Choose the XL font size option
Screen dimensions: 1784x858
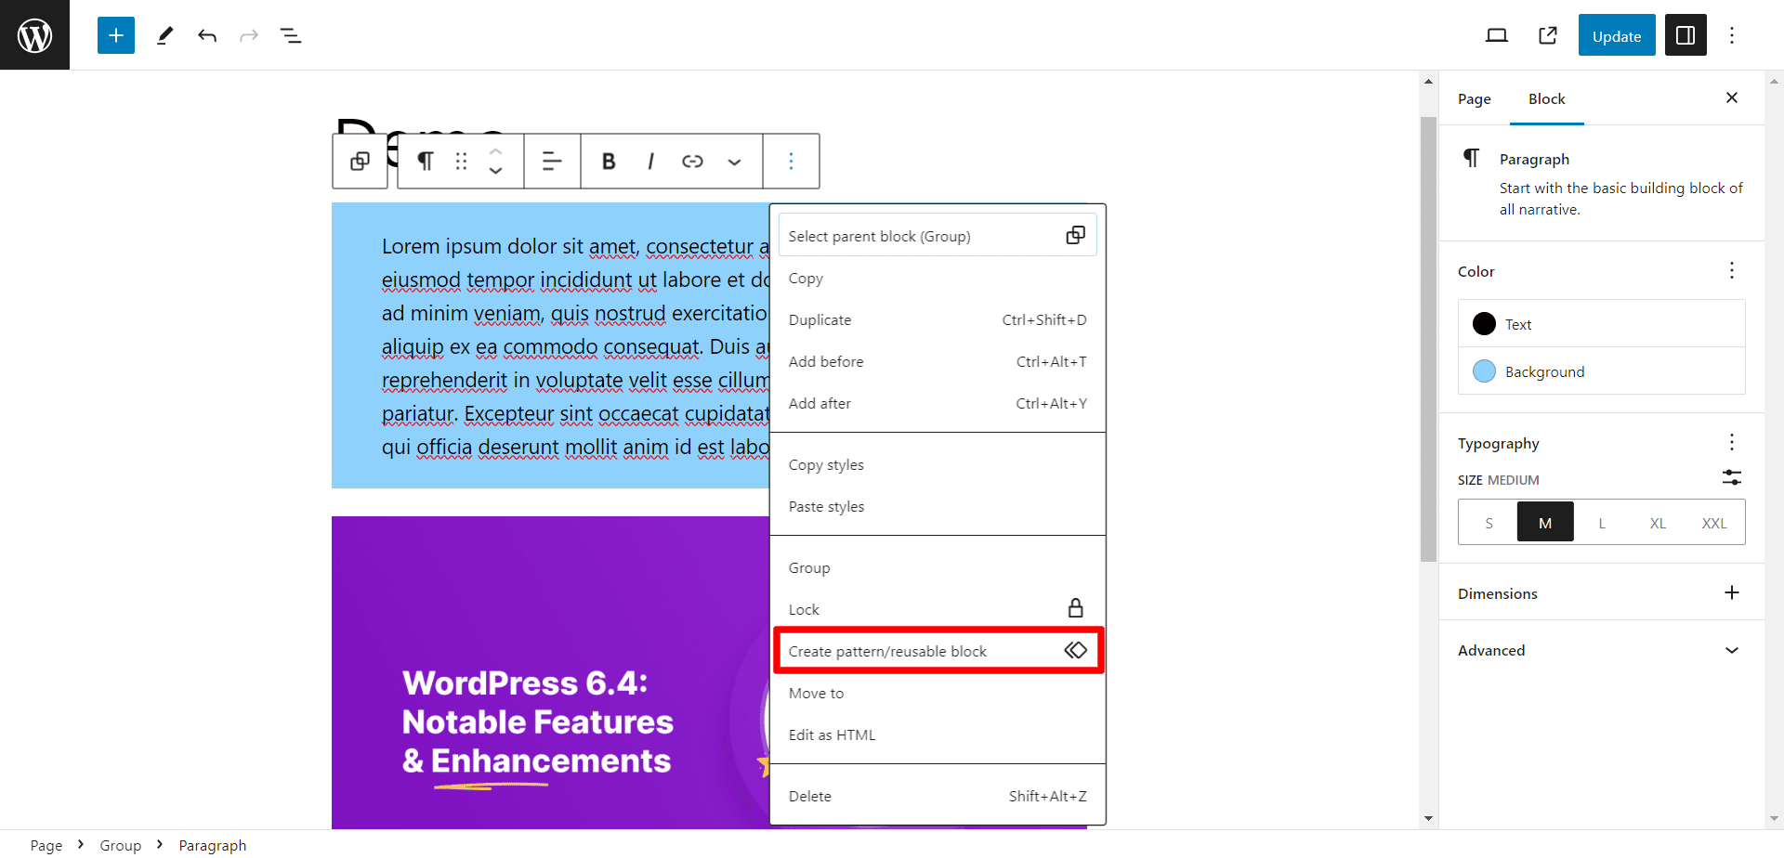(x=1658, y=523)
